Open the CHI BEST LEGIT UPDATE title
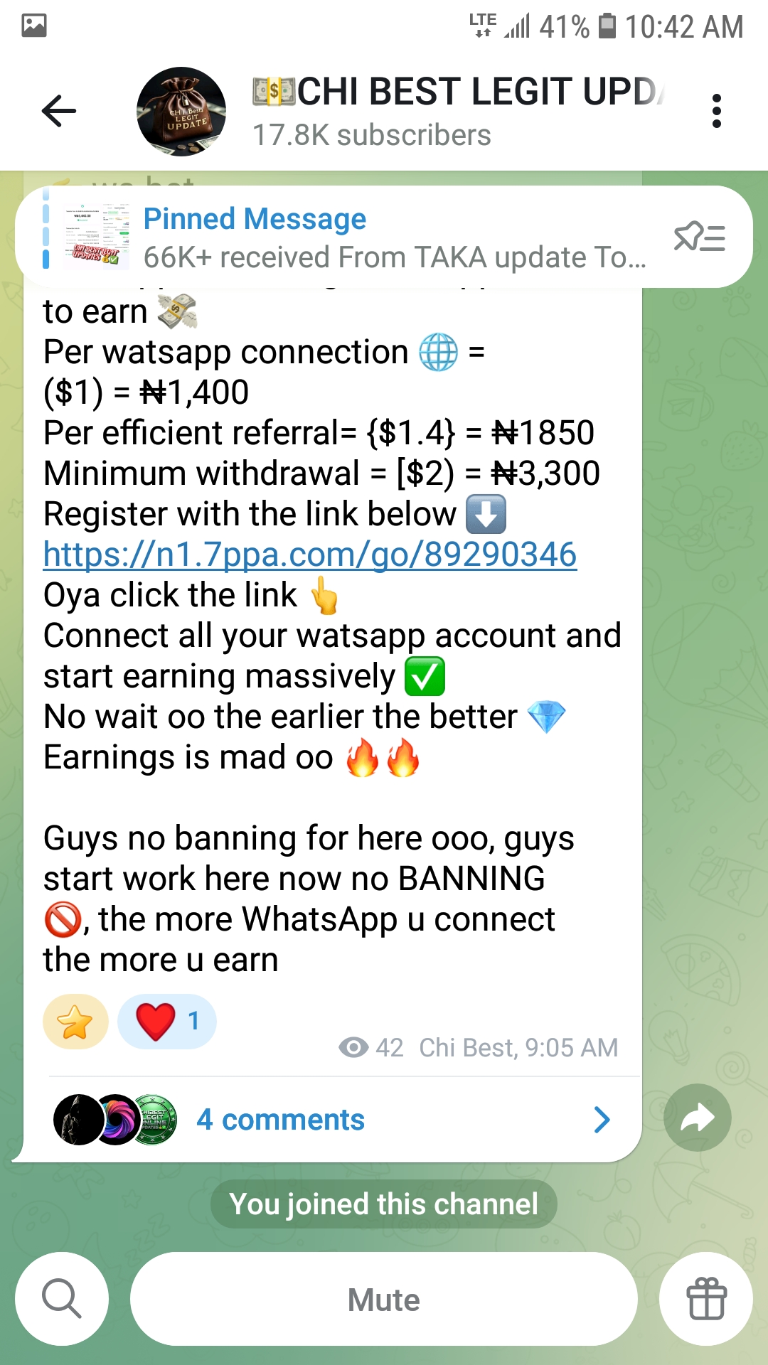Viewport: 768px width, 1365px height. [459, 92]
